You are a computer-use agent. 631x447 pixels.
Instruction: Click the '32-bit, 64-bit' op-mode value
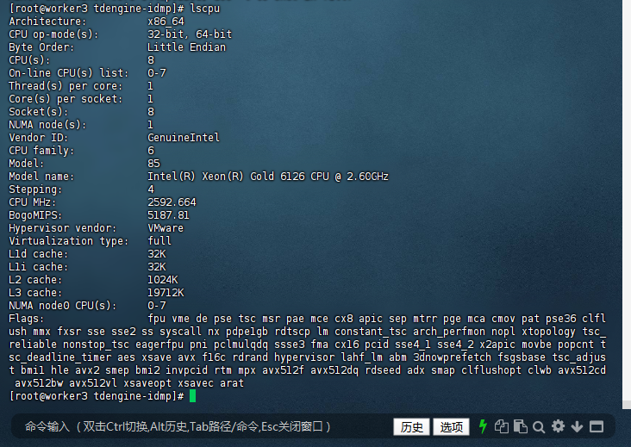[190, 34]
